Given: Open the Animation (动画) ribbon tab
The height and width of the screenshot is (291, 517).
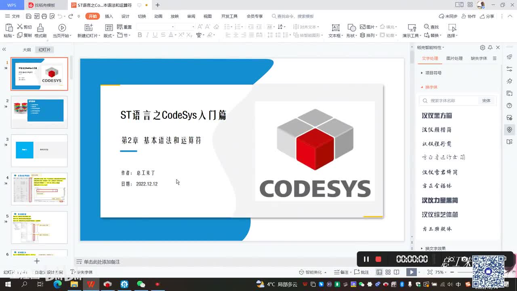Looking at the screenshot, I should click(x=158, y=16).
